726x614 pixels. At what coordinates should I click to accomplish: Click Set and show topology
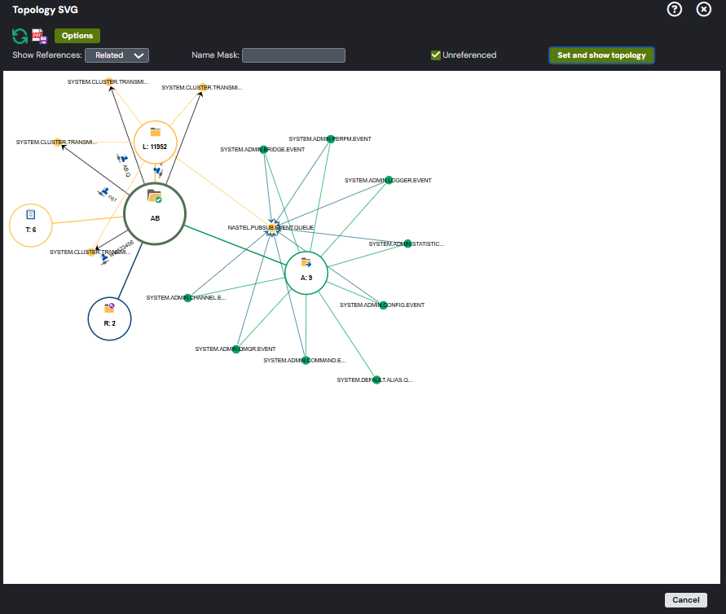pos(601,55)
